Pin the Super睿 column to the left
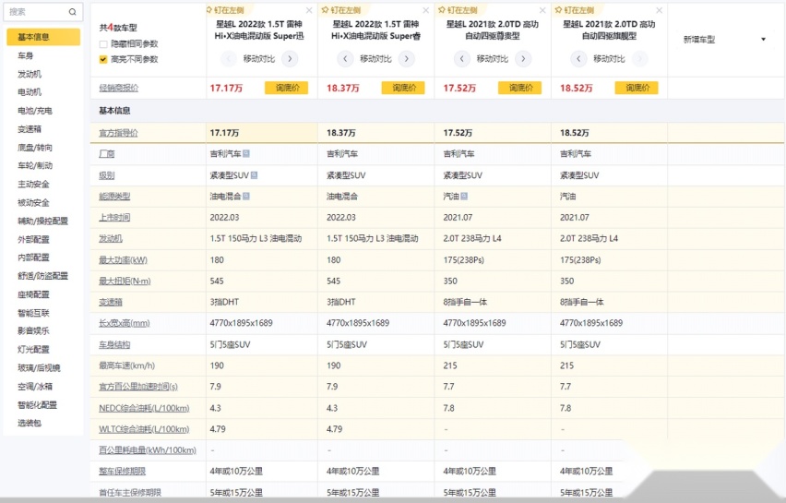The height and width of the screenshot is (503, 786). (341, 10)
